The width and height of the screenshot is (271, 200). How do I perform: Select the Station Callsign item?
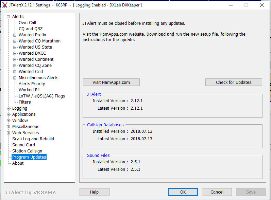click(27, 151)
